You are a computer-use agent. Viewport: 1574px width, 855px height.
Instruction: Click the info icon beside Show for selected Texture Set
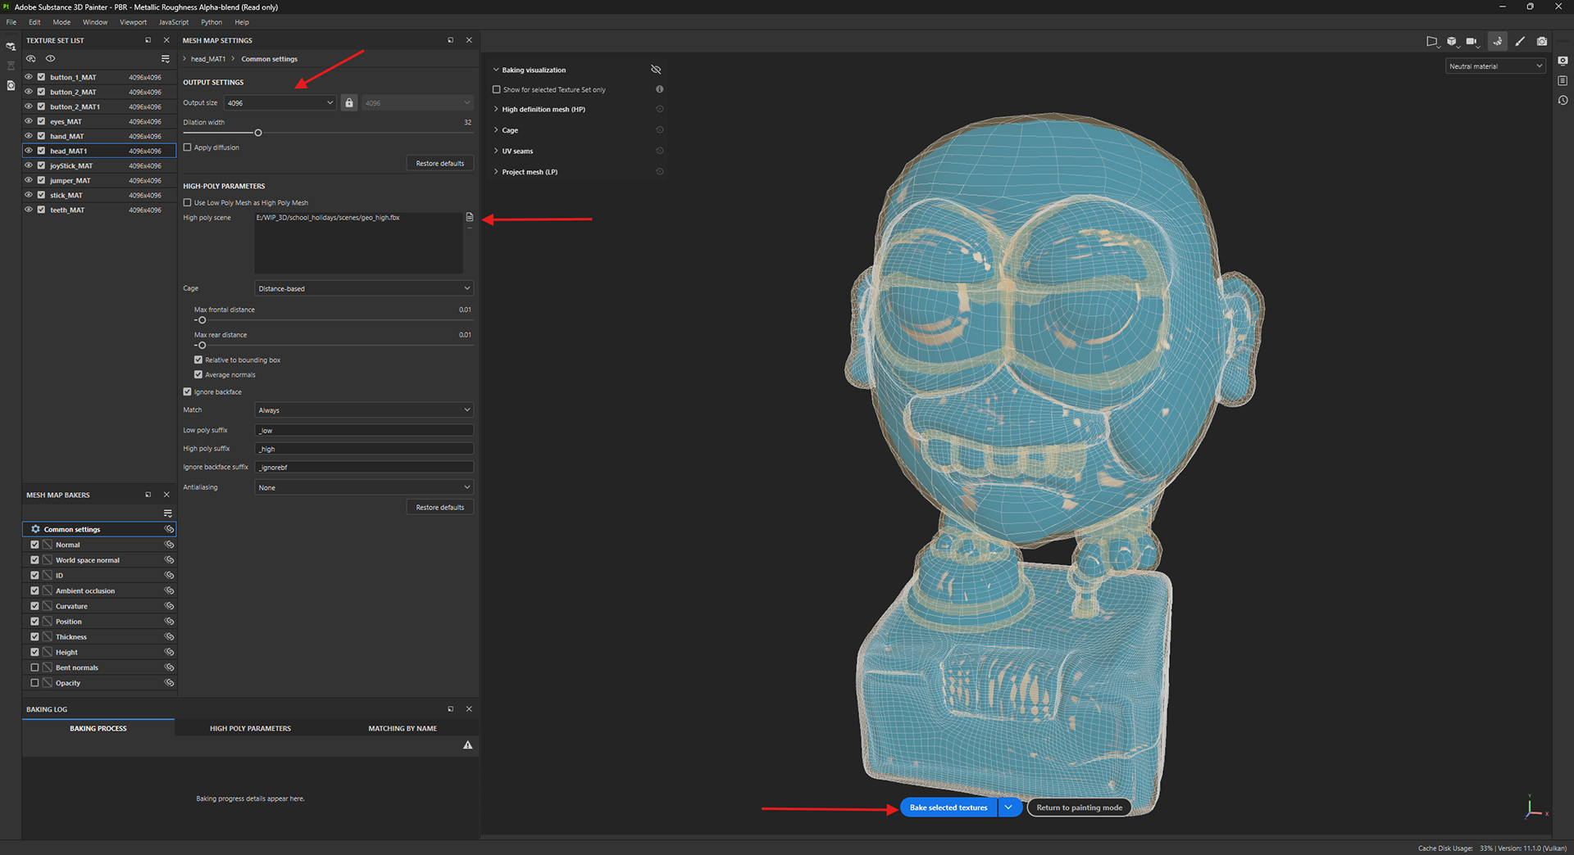[x=659, y=89]
